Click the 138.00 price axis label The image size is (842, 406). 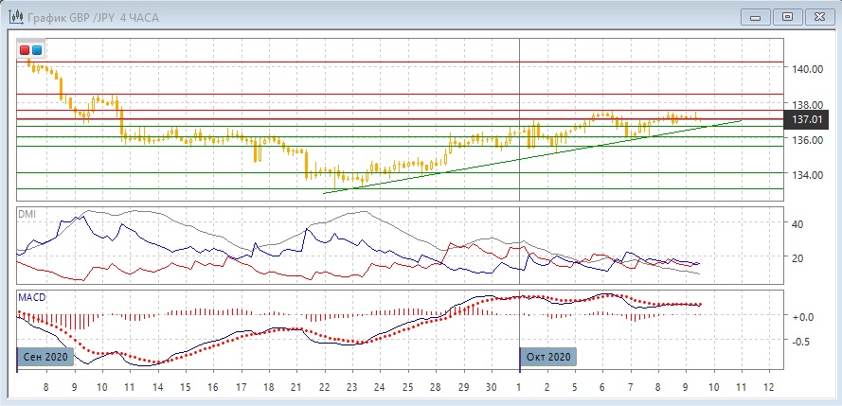pyautogui.click(x=807, y=105)
